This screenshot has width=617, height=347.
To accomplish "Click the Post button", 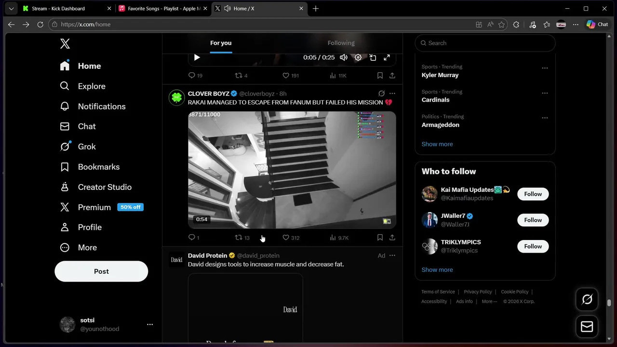I will (101, 271).
